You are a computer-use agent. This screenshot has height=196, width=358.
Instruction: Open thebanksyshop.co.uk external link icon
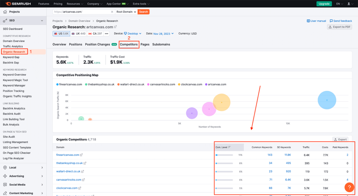coord(85,163)
